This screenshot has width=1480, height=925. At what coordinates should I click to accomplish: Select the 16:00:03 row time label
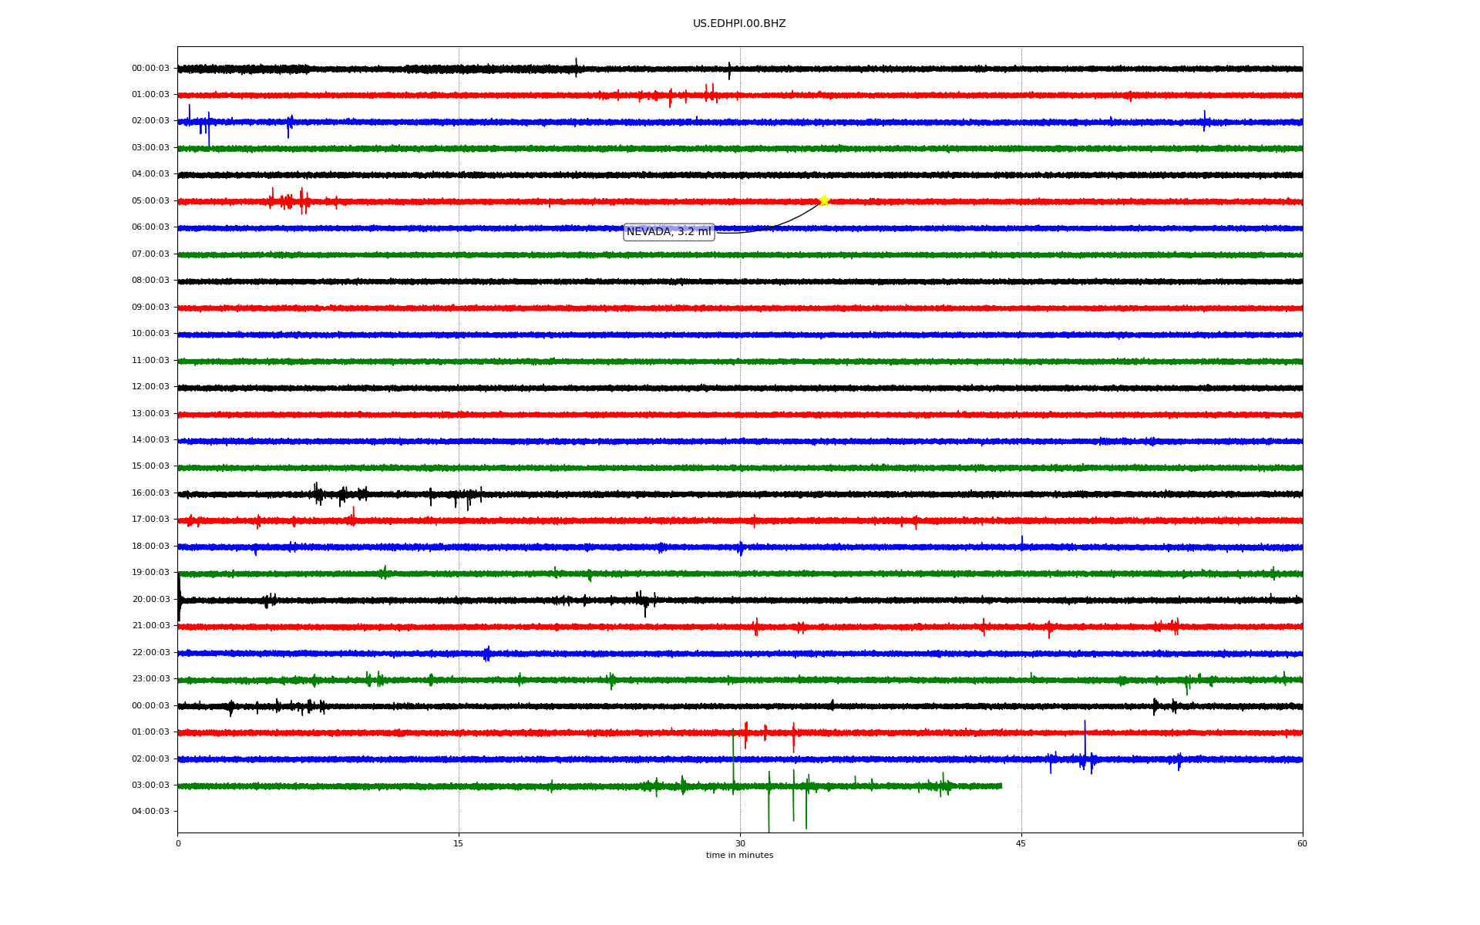click(150, 493)
